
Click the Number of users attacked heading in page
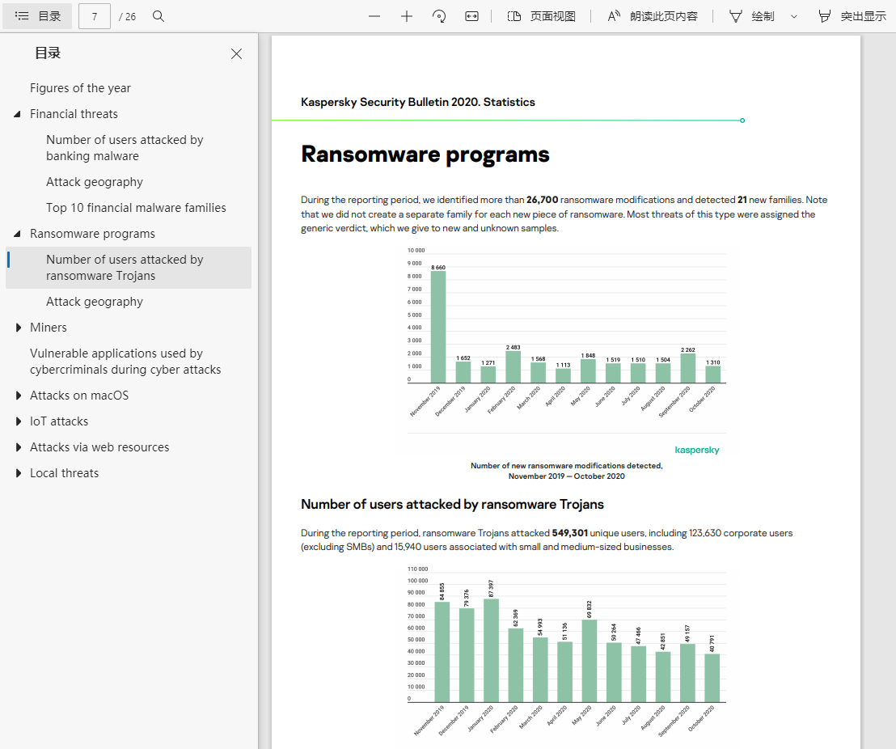[x=452, y=504]
